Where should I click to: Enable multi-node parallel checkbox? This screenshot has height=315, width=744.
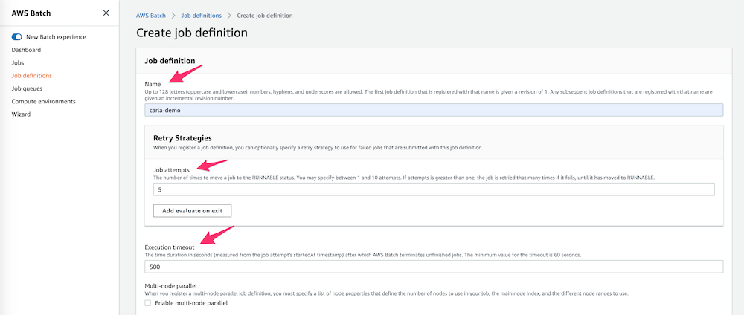(148, 303)
